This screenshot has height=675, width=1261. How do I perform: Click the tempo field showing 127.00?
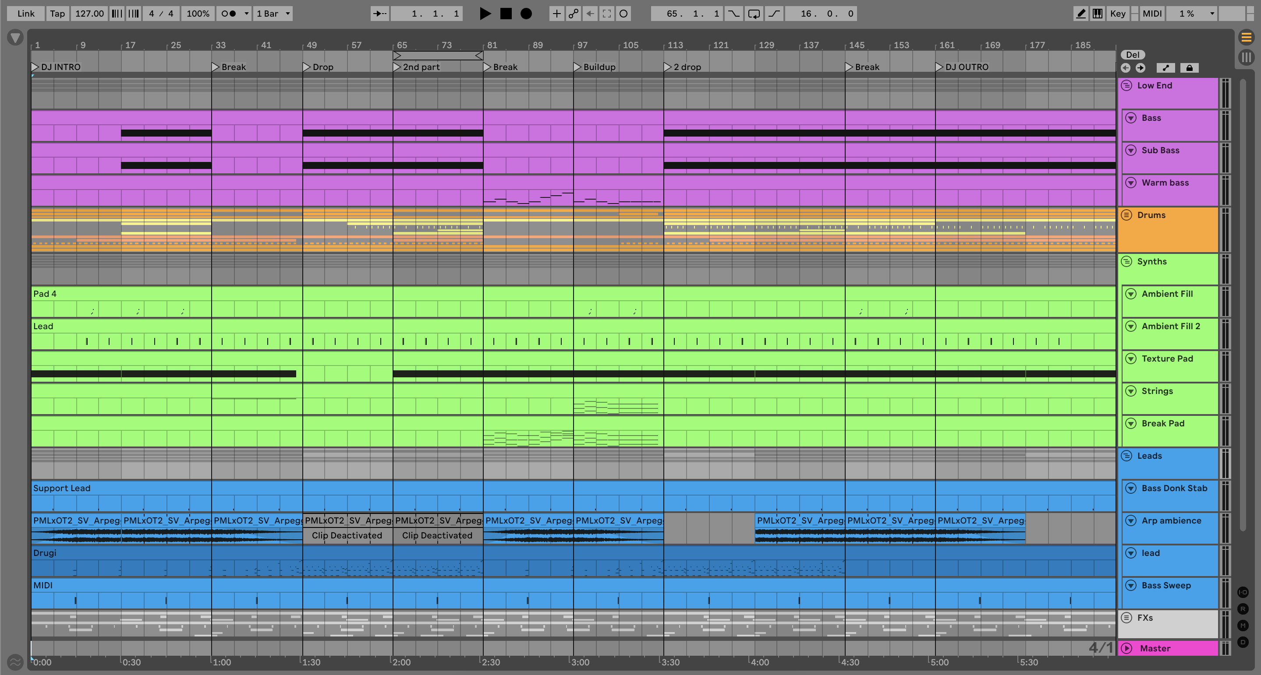point(89,14)
